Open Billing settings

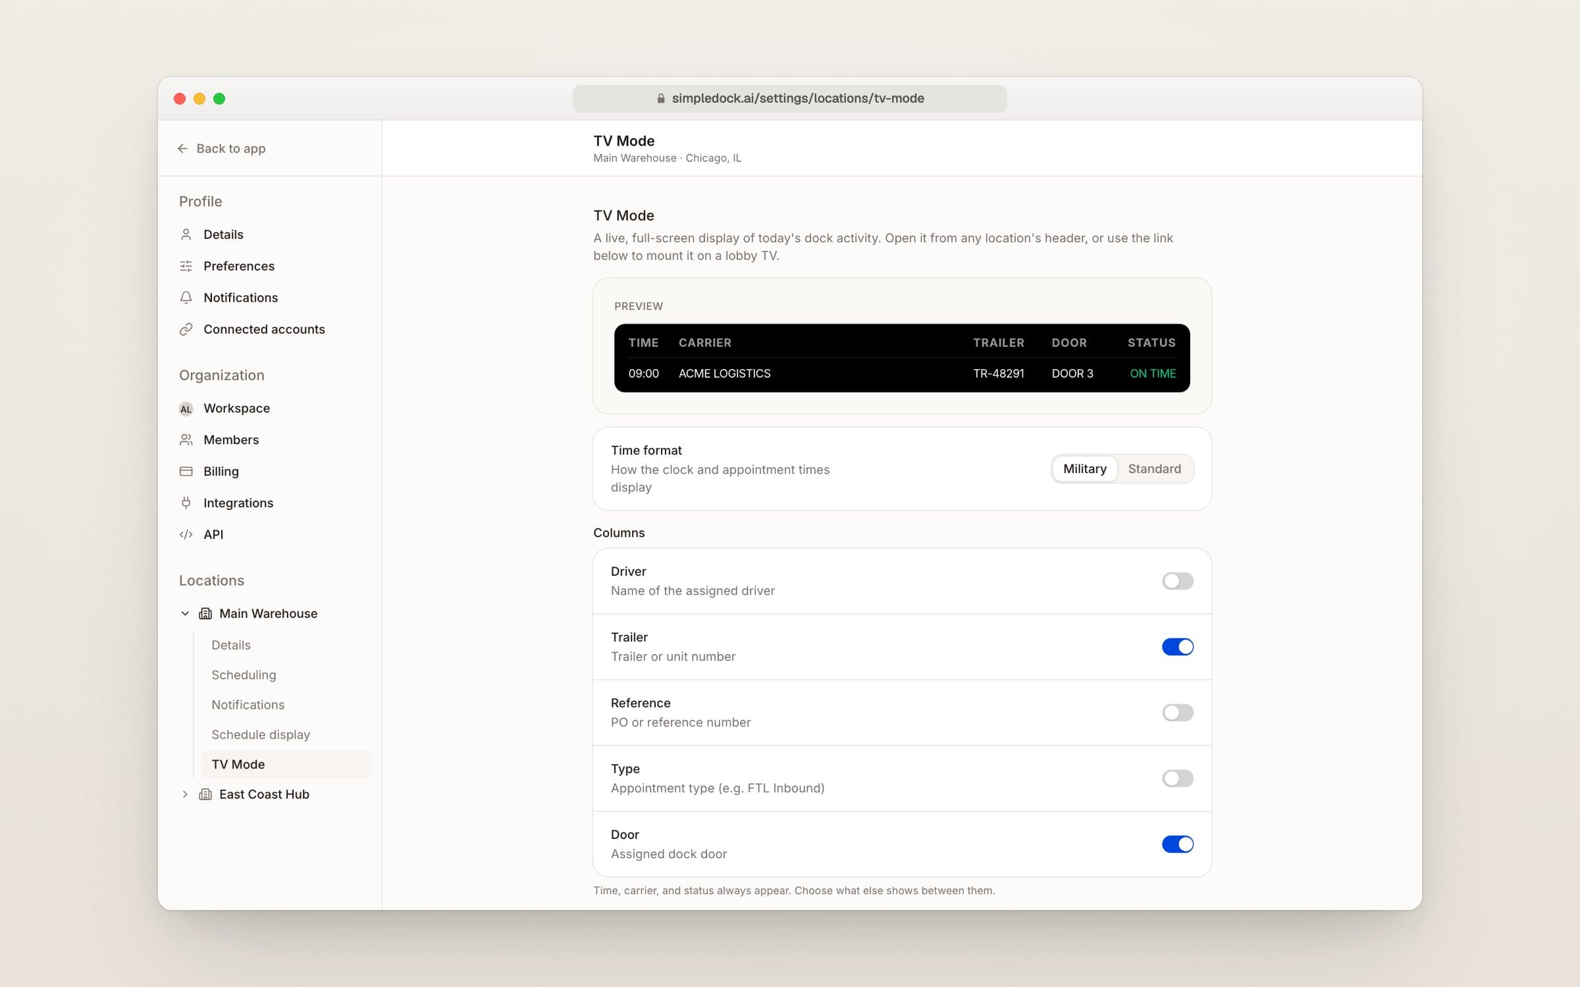coord(221,471)
